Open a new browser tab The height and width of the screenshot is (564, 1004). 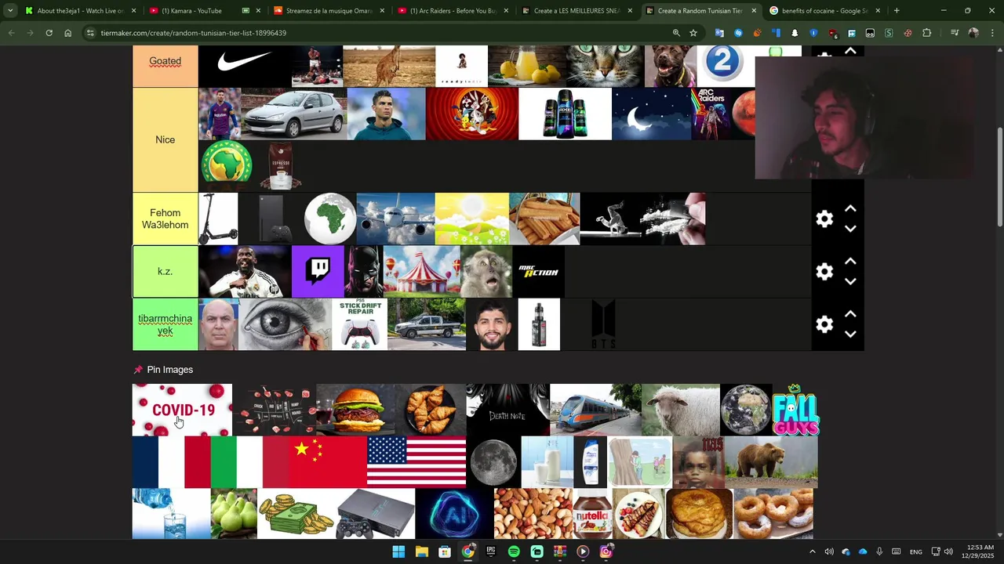pyautogui.click(x=897, y=11)
